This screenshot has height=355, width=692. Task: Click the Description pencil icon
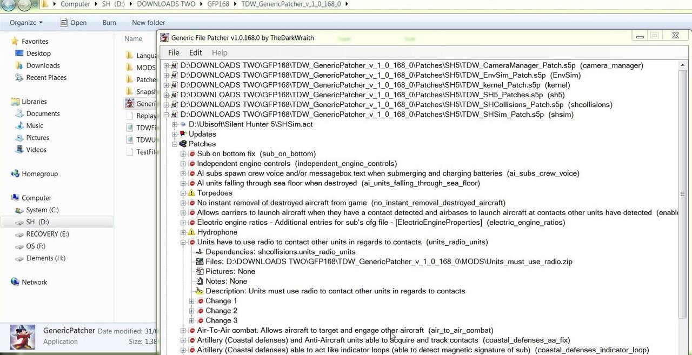(200, 291)
